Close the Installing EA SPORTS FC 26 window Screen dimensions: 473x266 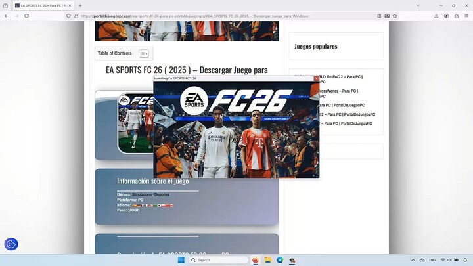[316, 78]
